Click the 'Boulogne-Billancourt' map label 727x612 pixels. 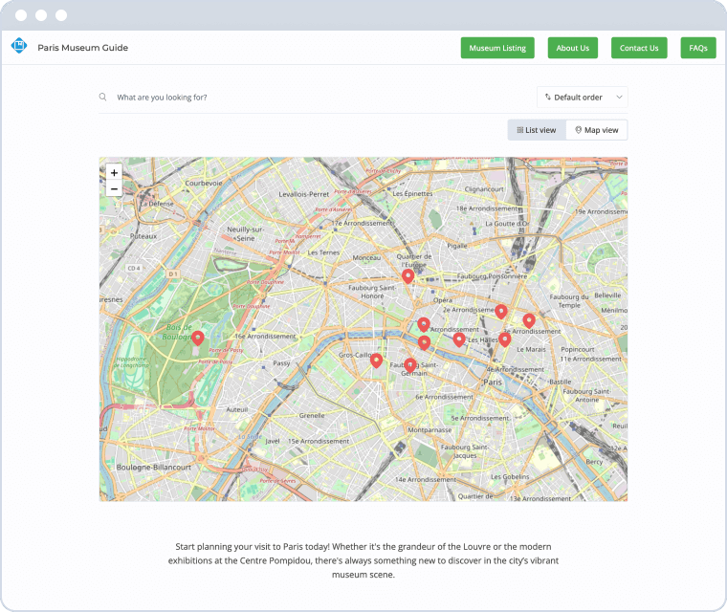coord(153,468)
